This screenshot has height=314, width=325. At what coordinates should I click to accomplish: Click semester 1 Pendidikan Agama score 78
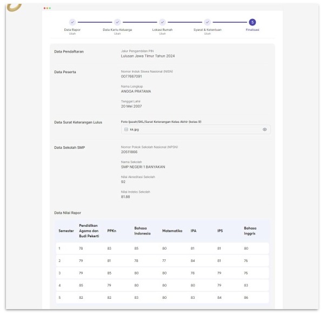(x=81, y=248)
